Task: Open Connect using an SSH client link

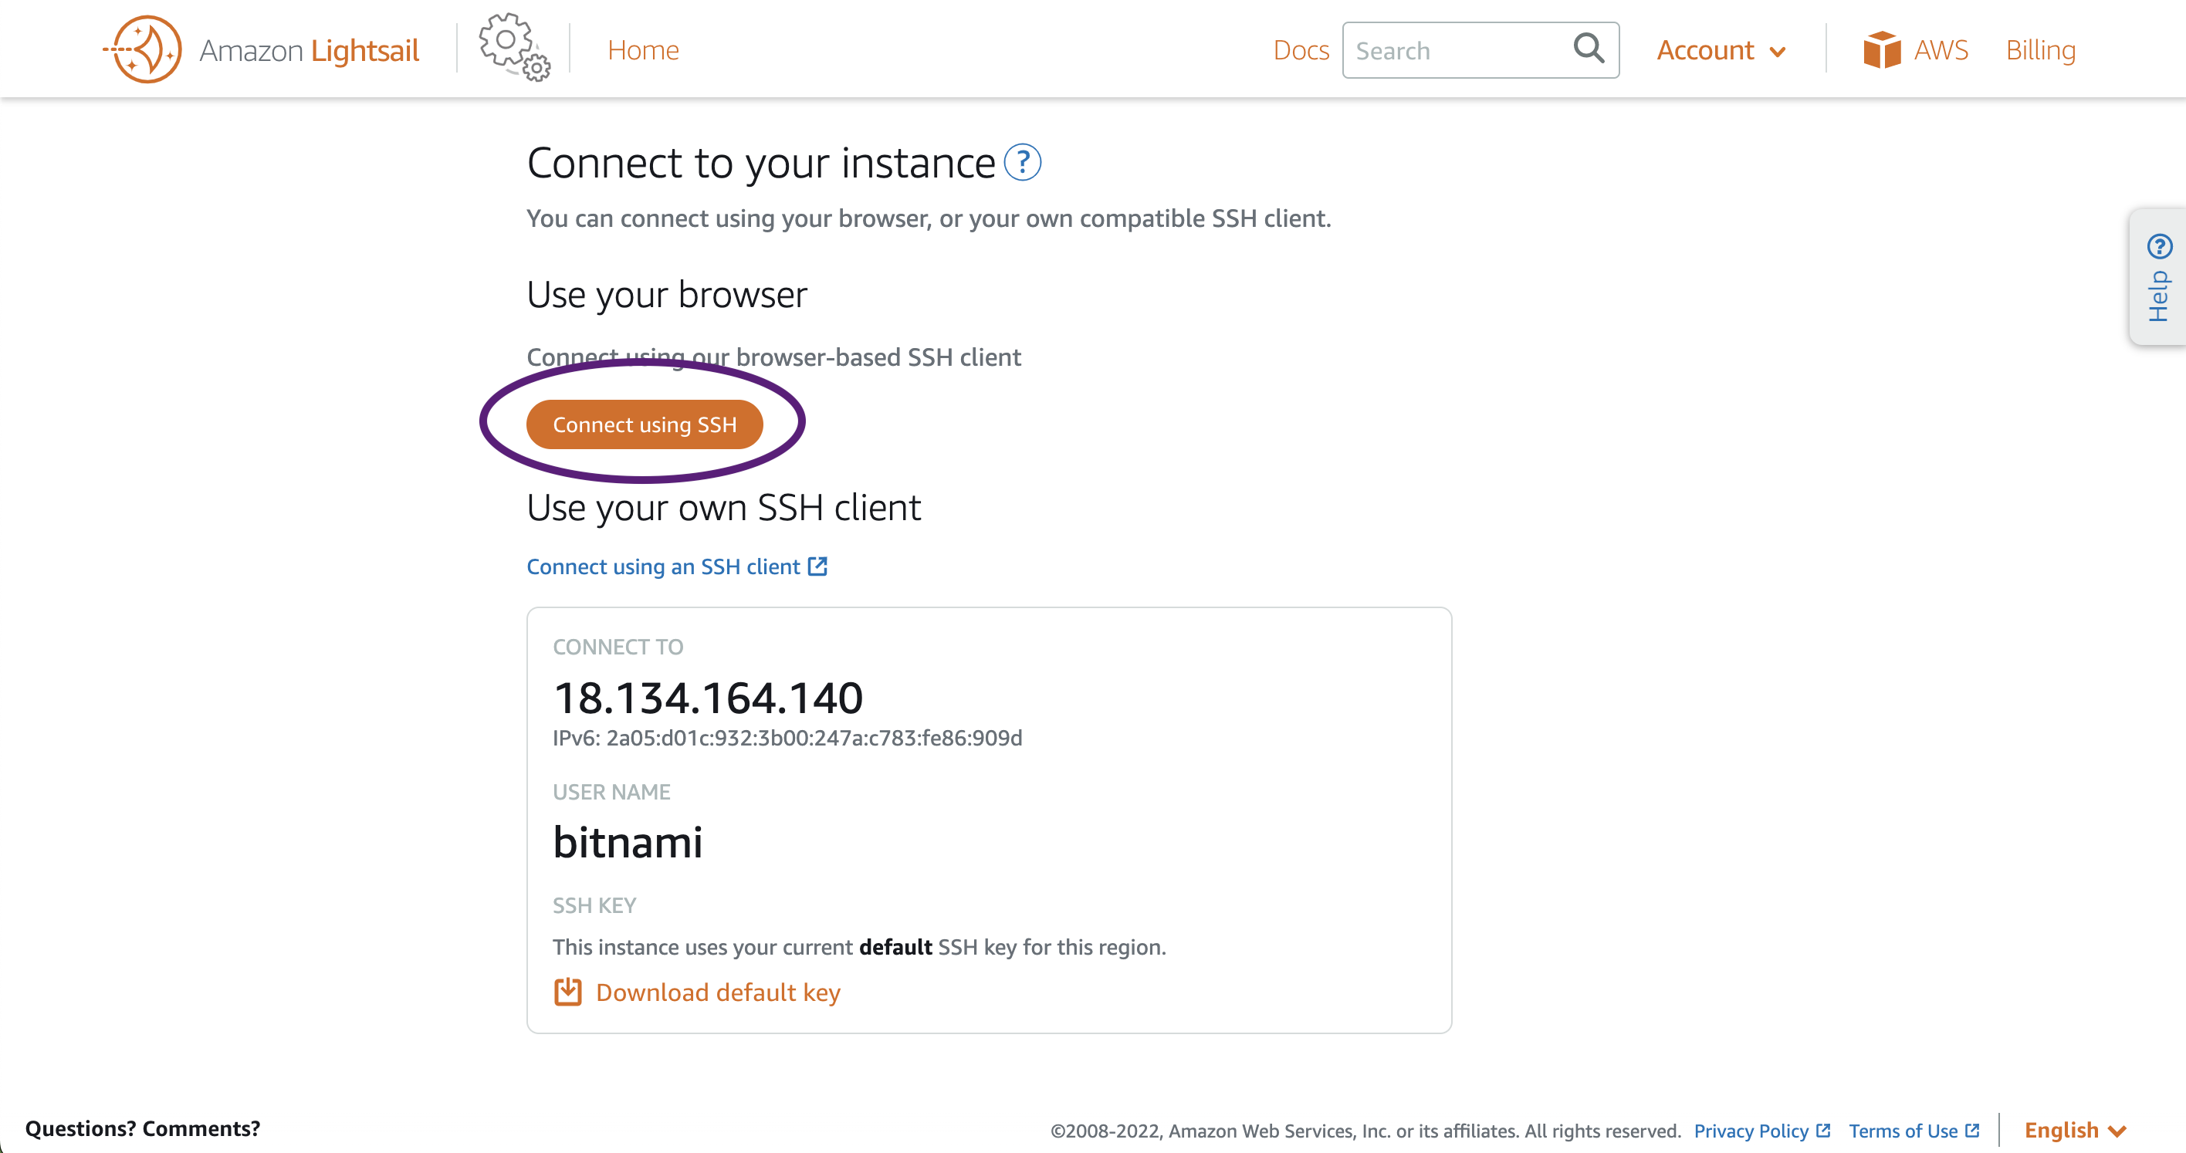Action: click(663, 566)
